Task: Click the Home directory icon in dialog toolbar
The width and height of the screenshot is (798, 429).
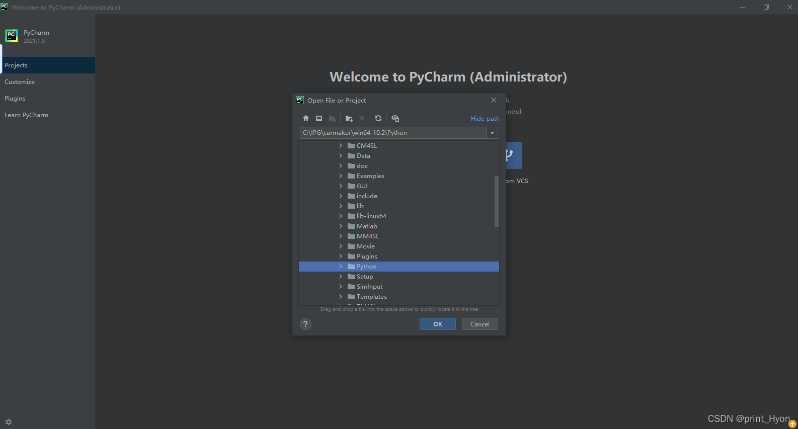Action: click(x=306, y=119)
